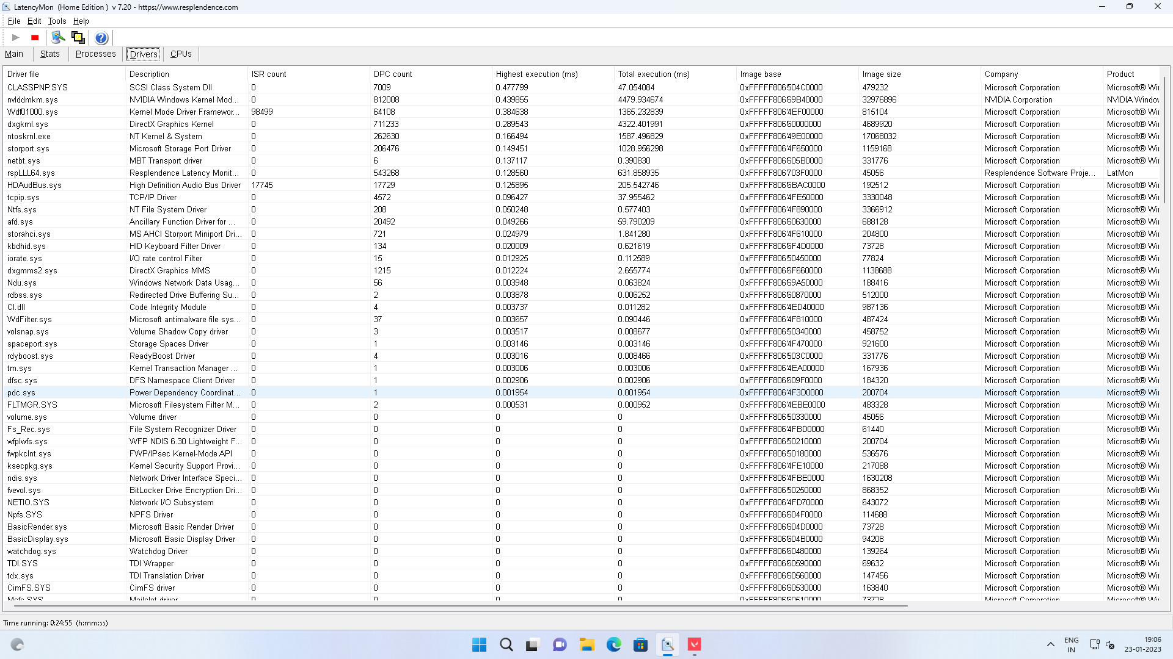This screenshot has width=1173, height=659.
Task: Sort by the Company column header
Action: pos(1042,74)
